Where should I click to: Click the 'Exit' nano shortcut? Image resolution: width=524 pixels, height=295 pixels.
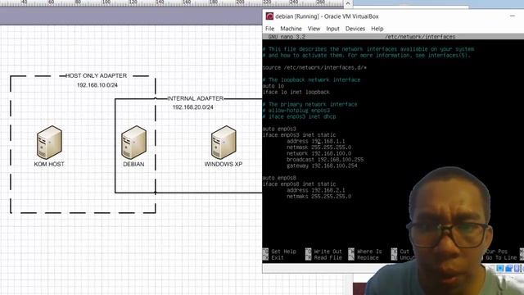click(278, 257)
